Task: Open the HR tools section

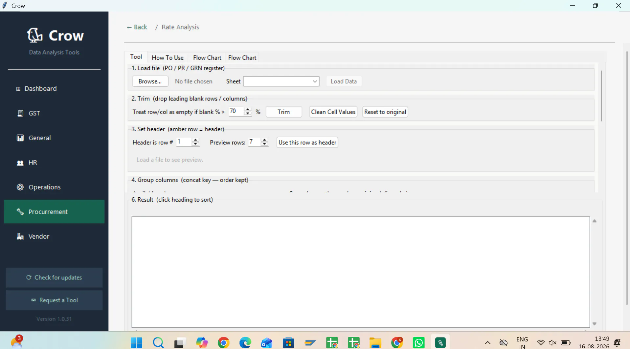Action: [x=54, y=163]
